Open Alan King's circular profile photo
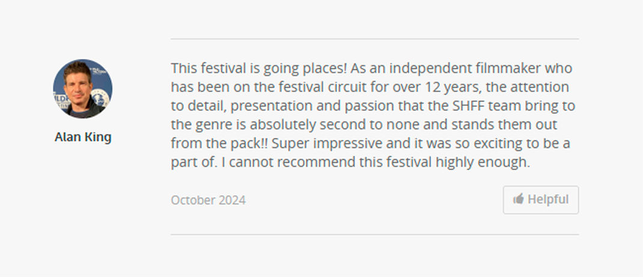 [x=82, y=89]
